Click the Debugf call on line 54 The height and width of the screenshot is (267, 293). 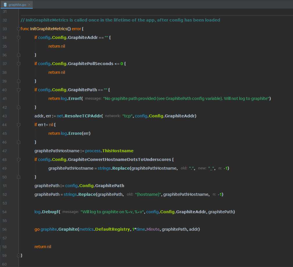click(x=50, y=212)
